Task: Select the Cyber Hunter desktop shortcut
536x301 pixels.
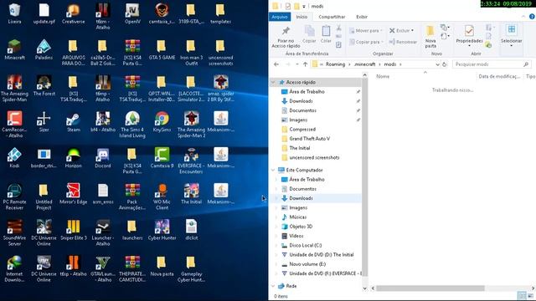Action: [162, 230]
